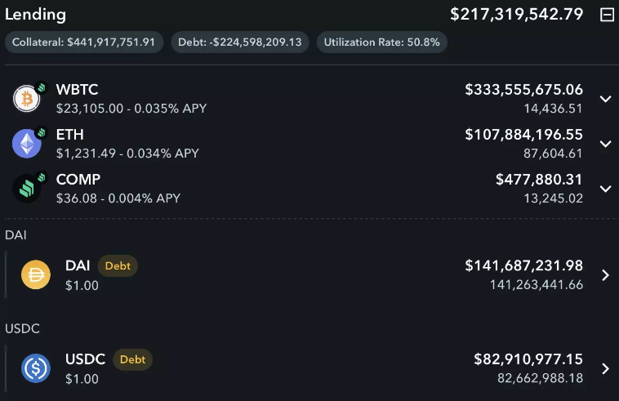Screen dimensions: 619x401
Task: Expand the WBTC row chevron
Action: point(605,99)
